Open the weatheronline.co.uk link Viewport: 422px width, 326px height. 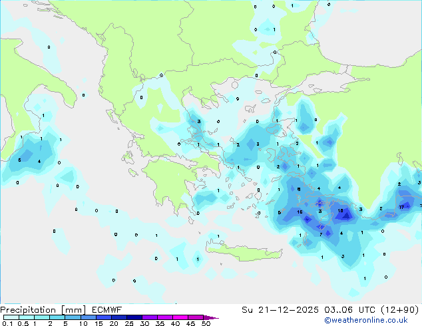366,320
